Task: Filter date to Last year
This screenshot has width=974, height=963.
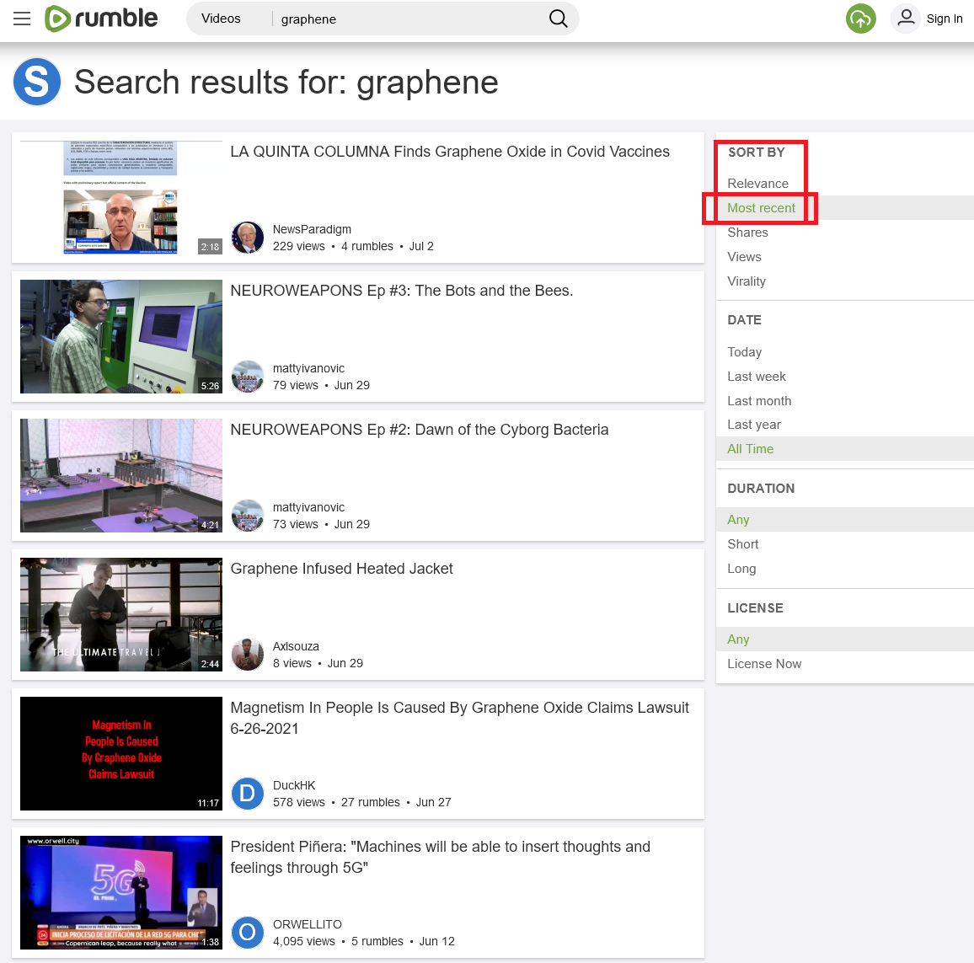Action: (x=754, y=425)
